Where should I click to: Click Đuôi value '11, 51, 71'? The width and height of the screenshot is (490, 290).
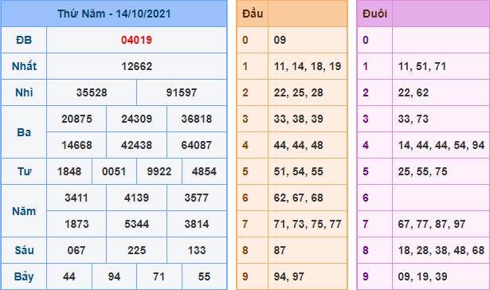[x=421, y=66]
